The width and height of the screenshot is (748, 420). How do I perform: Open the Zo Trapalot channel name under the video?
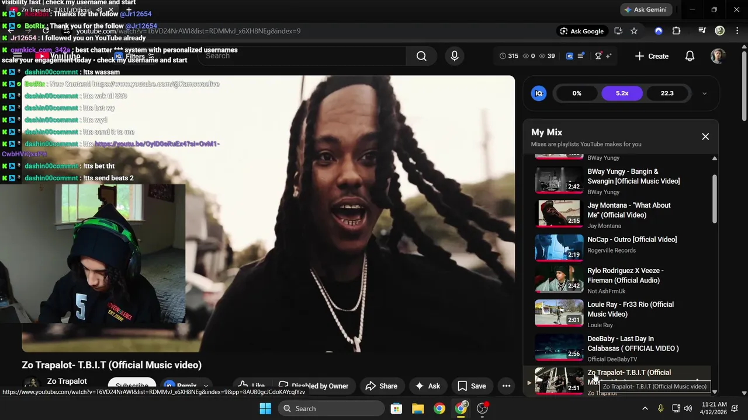(x=67, y=381)
